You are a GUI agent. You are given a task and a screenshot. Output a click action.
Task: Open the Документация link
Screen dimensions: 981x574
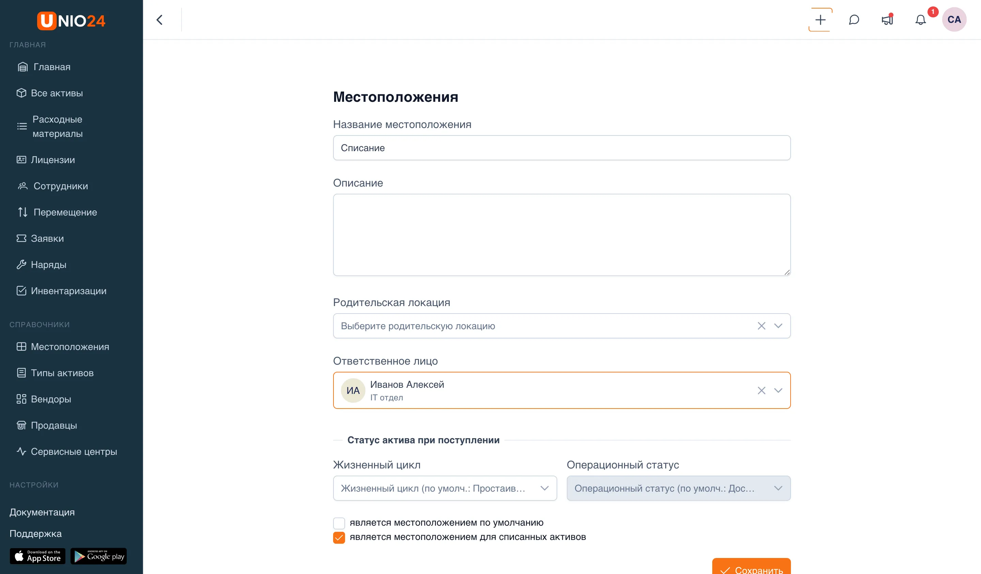coord(42,512)
